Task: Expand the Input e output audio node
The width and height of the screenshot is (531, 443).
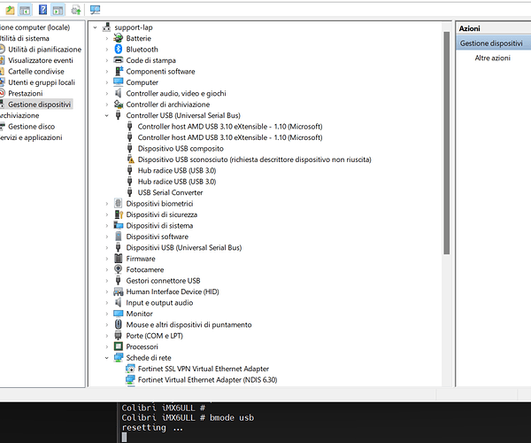Action: pos(107,303)
